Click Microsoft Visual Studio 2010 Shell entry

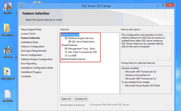[142, 86]
